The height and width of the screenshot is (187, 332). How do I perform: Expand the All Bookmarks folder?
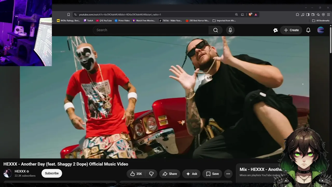point(321,21)
